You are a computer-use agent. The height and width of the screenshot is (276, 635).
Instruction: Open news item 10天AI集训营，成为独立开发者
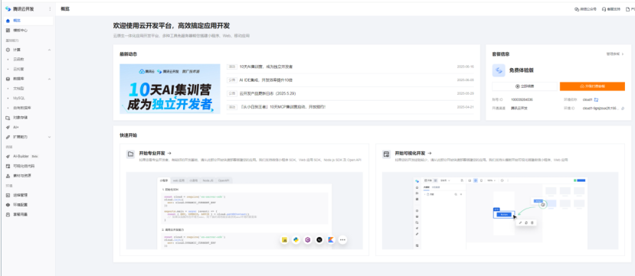266,67
